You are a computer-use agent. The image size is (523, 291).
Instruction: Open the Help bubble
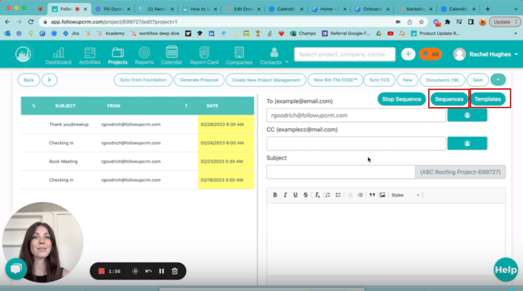[506, 270]
